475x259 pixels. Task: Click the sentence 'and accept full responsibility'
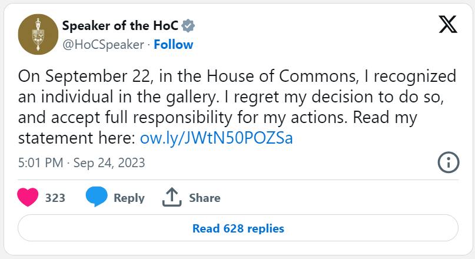click(x=125, y=117)
